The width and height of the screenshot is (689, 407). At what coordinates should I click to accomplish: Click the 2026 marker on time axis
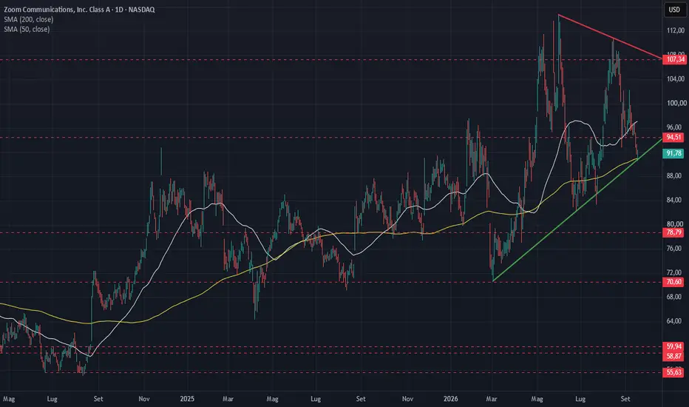pyautogui.click(x=450, y=399)
